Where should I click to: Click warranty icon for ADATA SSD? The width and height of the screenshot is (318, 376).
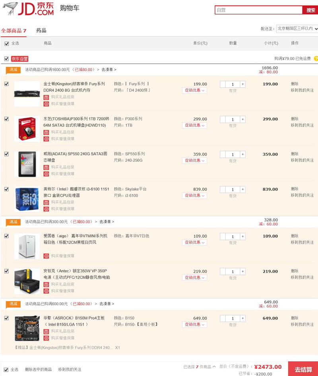46,174
